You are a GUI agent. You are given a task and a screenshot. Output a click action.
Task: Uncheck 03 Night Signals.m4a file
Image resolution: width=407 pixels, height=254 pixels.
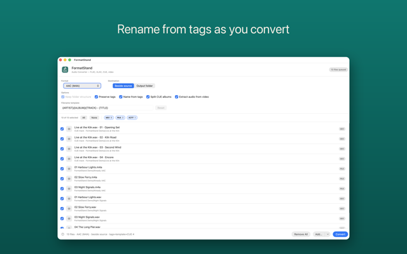coord(62,189)
